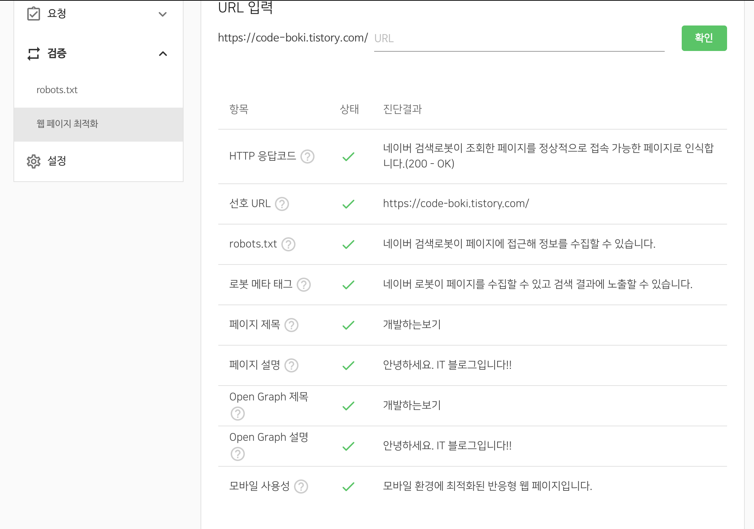Click the https://code-boki.tistory.com/ preferred URL result
The image size is (754, 529).
pos(456,204)
